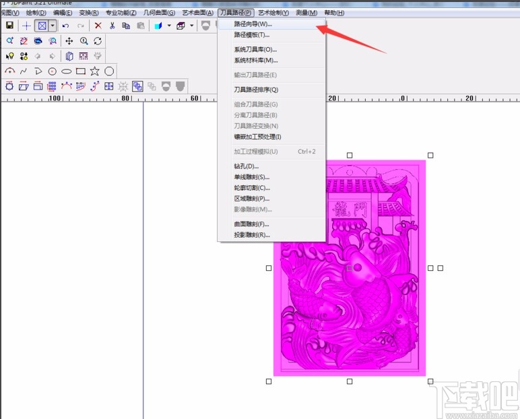Open the 帮助(H) menu
The width and height of the screenshot is (520, 419).
[x=334, y=13]
